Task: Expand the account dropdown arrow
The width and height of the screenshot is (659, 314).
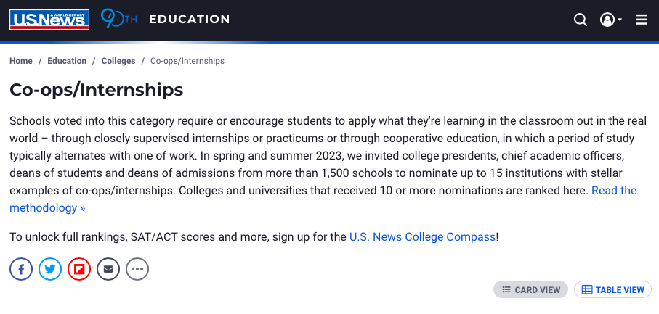Action: (x=620, y=20)
